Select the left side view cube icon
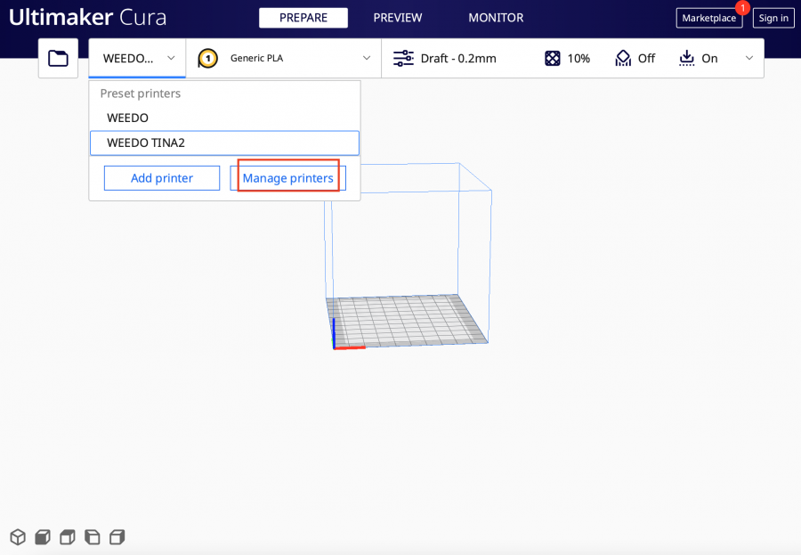 pyautogui.click(x=92, y=537)
